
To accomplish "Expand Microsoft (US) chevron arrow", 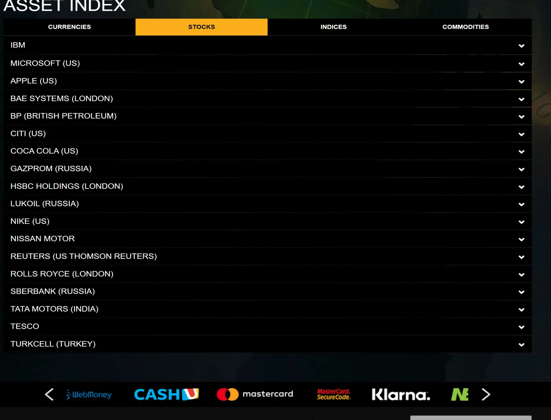I will click(521, 64).
